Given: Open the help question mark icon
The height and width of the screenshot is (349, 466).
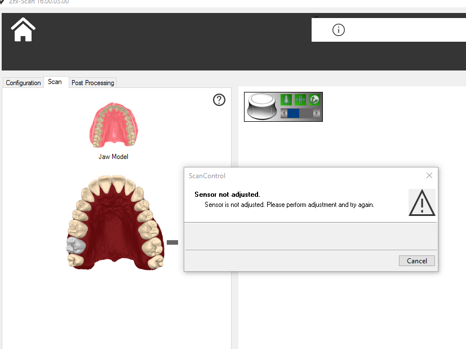Looking at the screenshot, I should [x=219, y=100].
